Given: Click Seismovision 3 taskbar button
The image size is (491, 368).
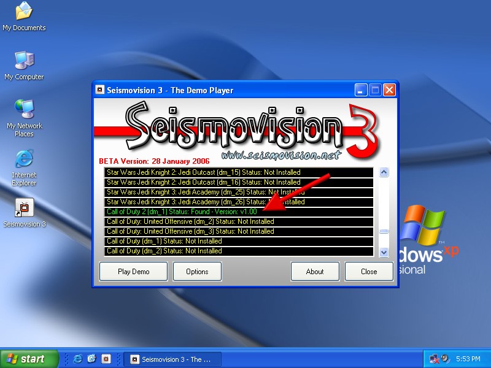Looking at the screenshot, I should point(172,359).
